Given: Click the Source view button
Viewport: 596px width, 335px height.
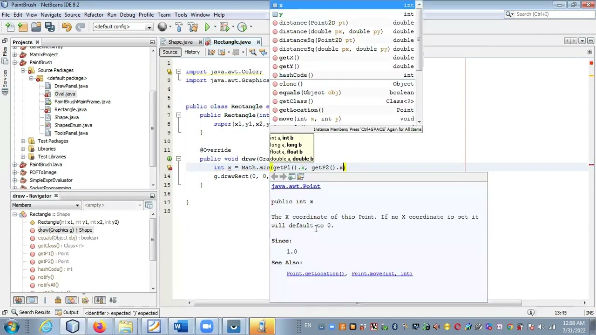Looking at the screenshot, I should (170, 52).
